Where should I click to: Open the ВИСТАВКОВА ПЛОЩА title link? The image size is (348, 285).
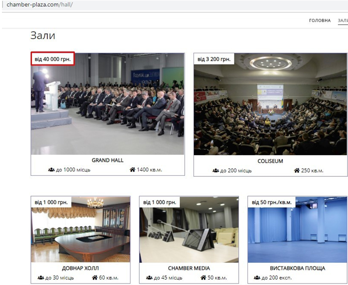[x=297, y=268]
